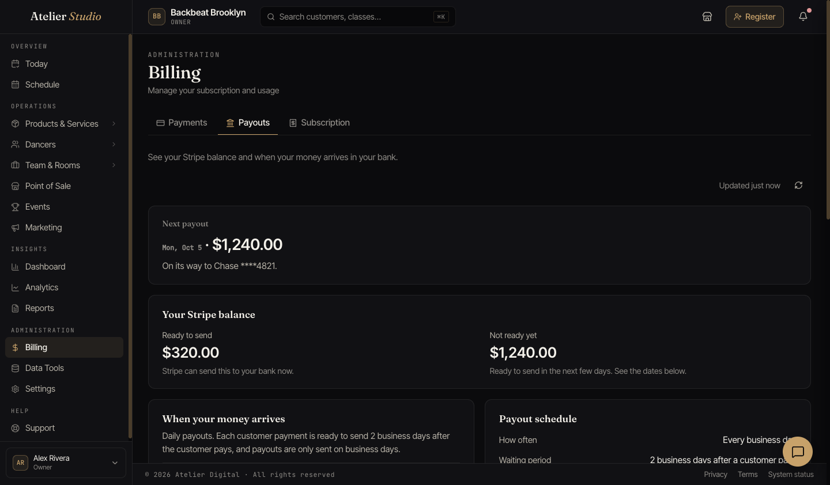
Task: Switch to the Subscription tab
Action: (x=319, y=123)
